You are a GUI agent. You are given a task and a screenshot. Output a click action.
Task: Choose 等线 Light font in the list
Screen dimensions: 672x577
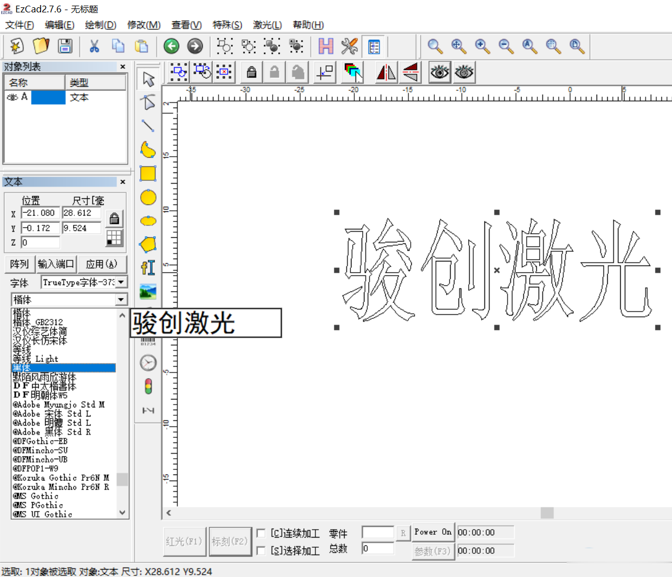click(x=64, y=359)
